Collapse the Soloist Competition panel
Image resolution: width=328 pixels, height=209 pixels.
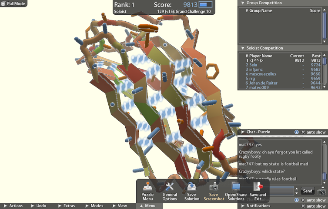242,48
